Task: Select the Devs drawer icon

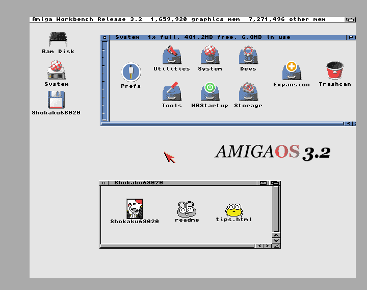Action: [x=248, y=58]
